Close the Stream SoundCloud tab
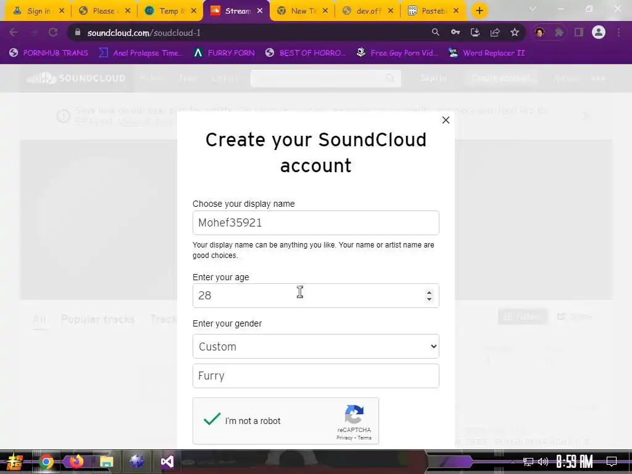Screen dimensions: 632x474 (260, 11)
